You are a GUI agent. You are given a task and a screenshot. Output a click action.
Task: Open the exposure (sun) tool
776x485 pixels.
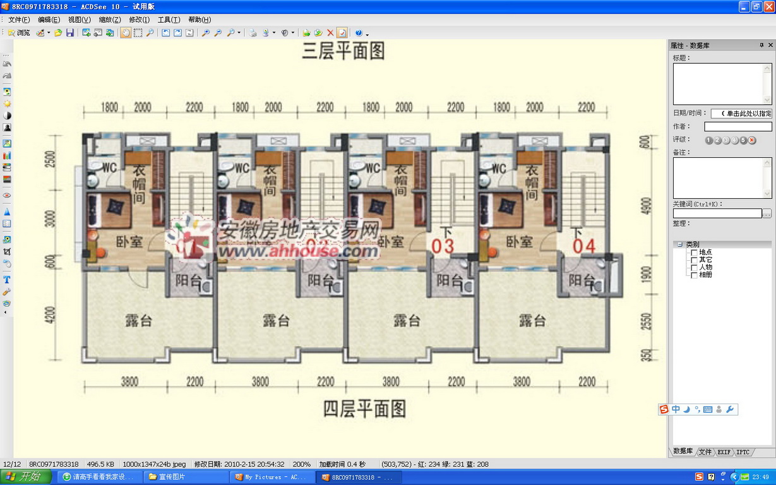(x=7, y=104)
